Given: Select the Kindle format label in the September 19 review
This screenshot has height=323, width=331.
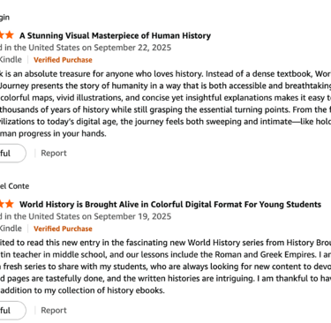Looking at the screenshot, I should pyautogui.click(x=11, y=229).
